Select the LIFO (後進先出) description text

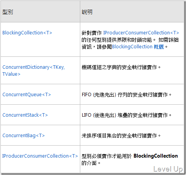127,115
